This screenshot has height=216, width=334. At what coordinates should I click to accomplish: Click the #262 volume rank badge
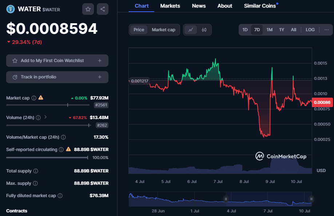pyautogui.click(x=102, y=125)
